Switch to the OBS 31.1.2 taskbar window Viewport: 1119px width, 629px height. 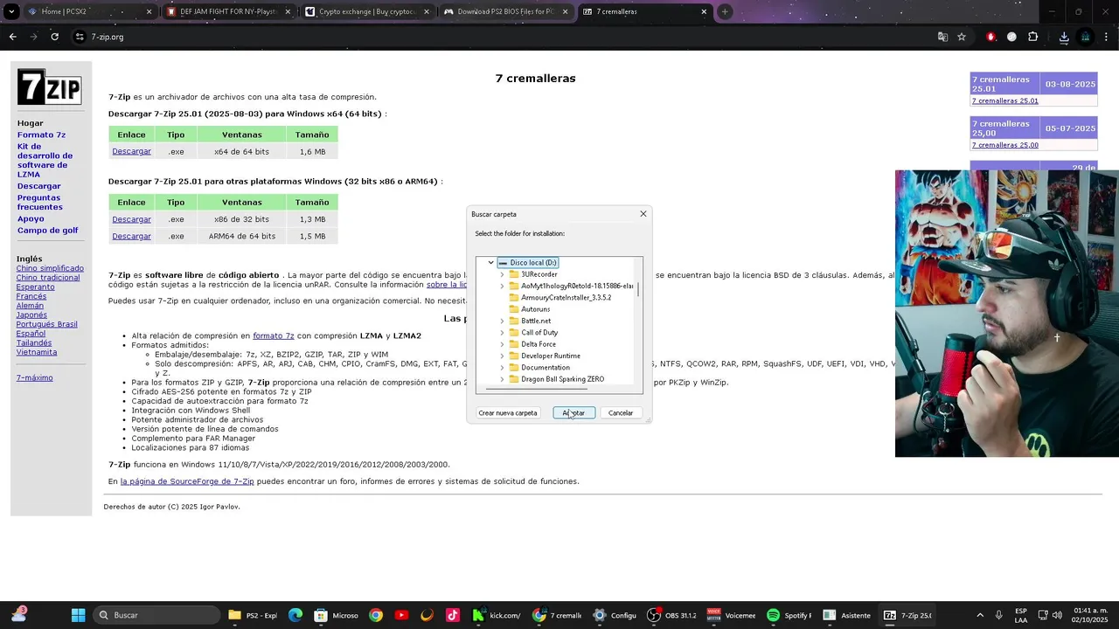pyautogui.click(x=671, y=615)
